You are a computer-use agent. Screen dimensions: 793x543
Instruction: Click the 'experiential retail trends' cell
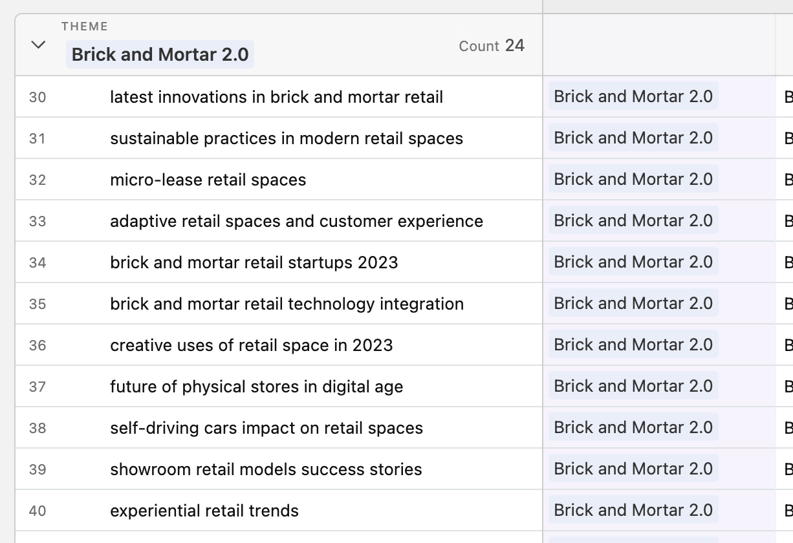tap(204, 511)
